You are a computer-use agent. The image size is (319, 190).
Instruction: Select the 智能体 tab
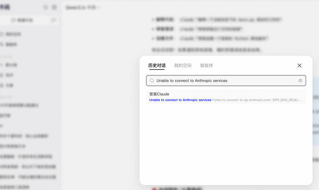point(206,65)
